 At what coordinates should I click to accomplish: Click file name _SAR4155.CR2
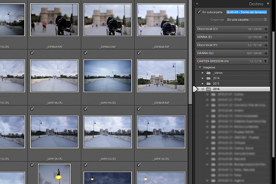click(x=108, y=159)
